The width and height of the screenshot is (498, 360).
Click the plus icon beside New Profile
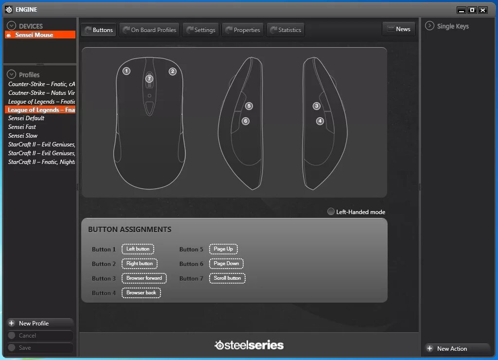12,323
